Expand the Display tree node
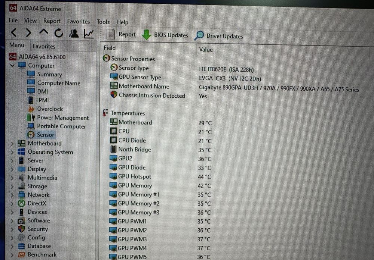 (12, 169)
